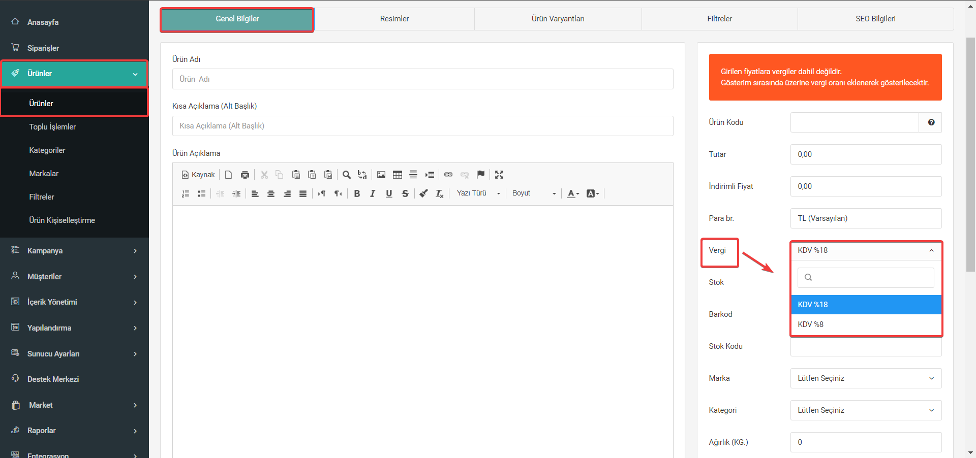Set right-to-left text direction
This screenshot has height=458, width=976.
tap(338, 193)
